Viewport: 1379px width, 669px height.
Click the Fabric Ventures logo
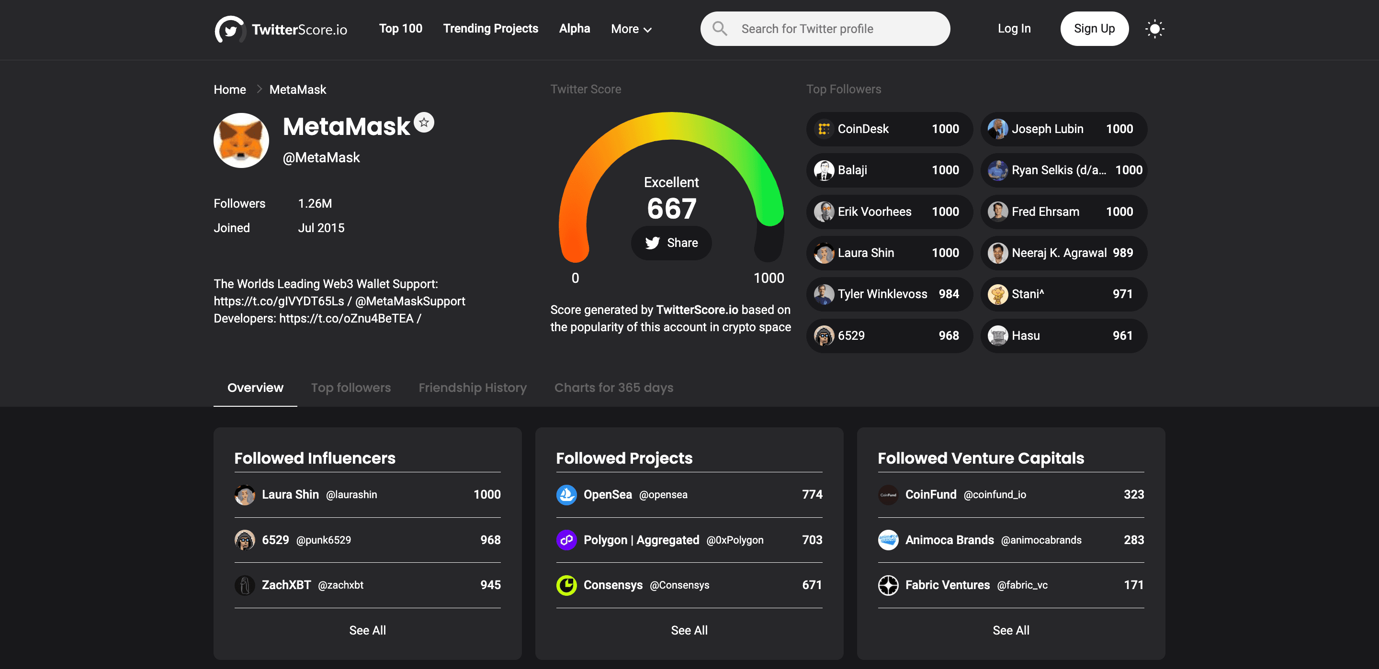(x=888, y=585)
